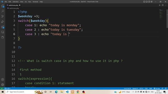Open the Run menu
The height and width of the screenshot is (94, 168).
coord(30,2)
